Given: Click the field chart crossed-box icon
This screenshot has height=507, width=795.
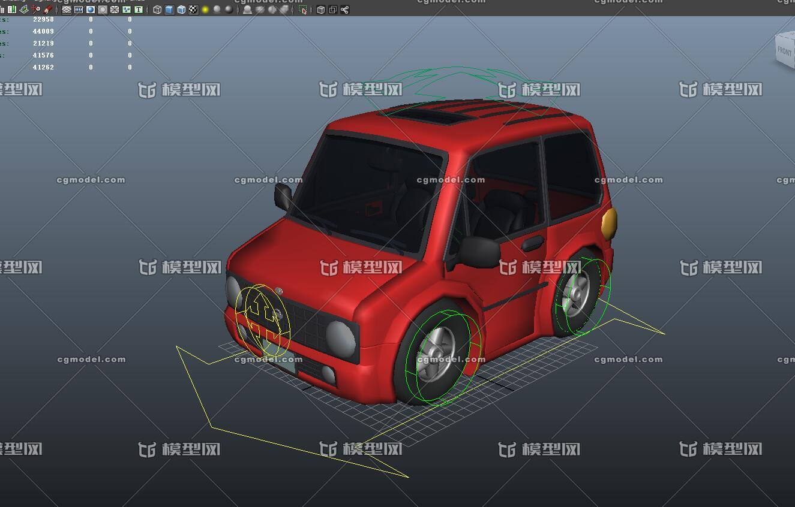Looking at the screenshot, I should pyautogui.click(x=115, y=10).
